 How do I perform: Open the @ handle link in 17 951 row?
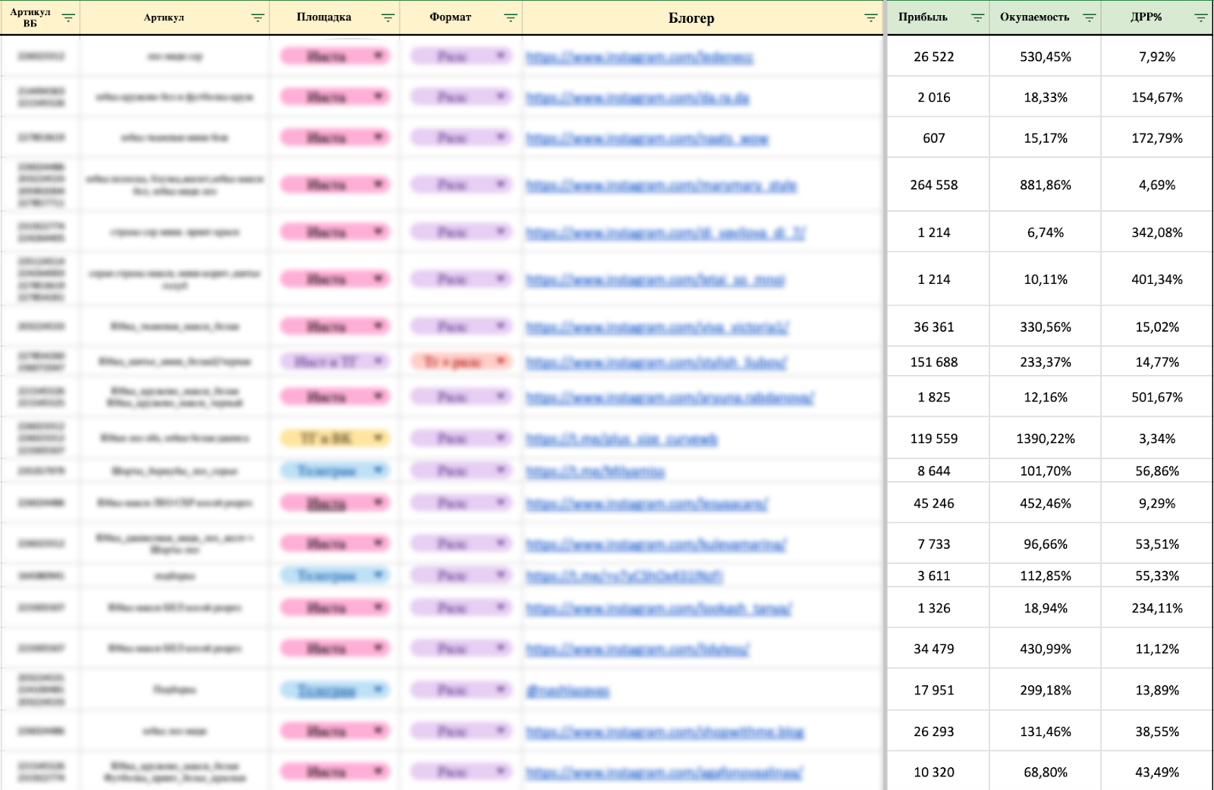click(x=568, y=691)
